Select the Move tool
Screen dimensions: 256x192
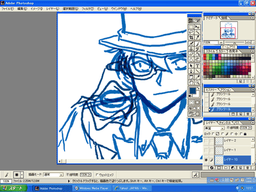tap(197, 26)
